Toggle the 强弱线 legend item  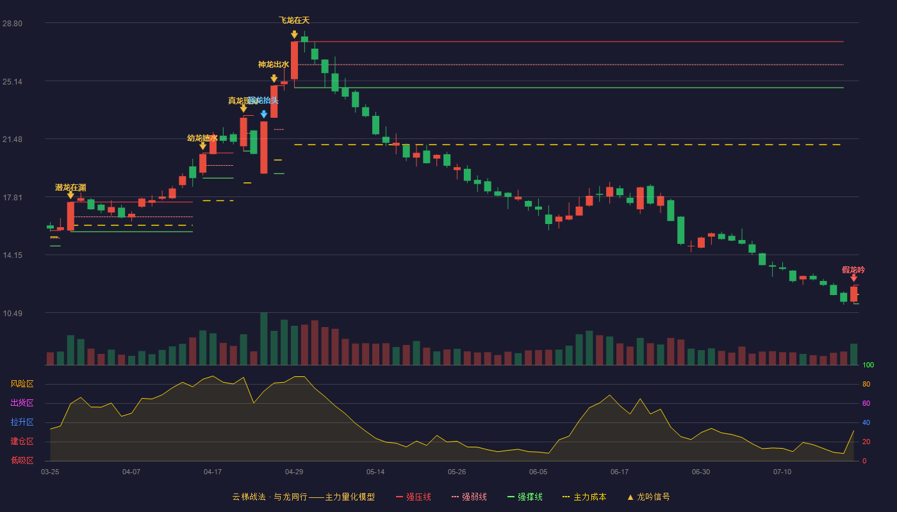[x=469, y=497]
